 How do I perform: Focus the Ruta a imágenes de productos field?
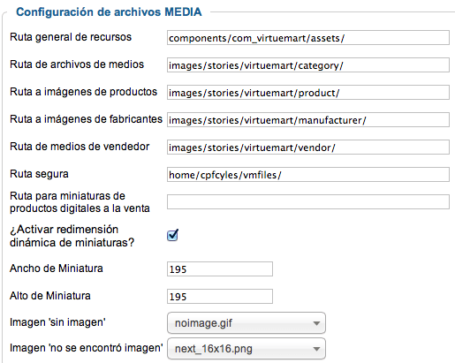(x=308, y=93)
